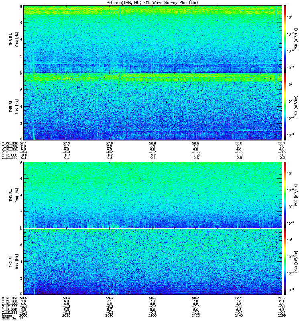This screenshot has width=301, height=321.
Task: Click the 2120 time tick label
Action: pos(196,315)
